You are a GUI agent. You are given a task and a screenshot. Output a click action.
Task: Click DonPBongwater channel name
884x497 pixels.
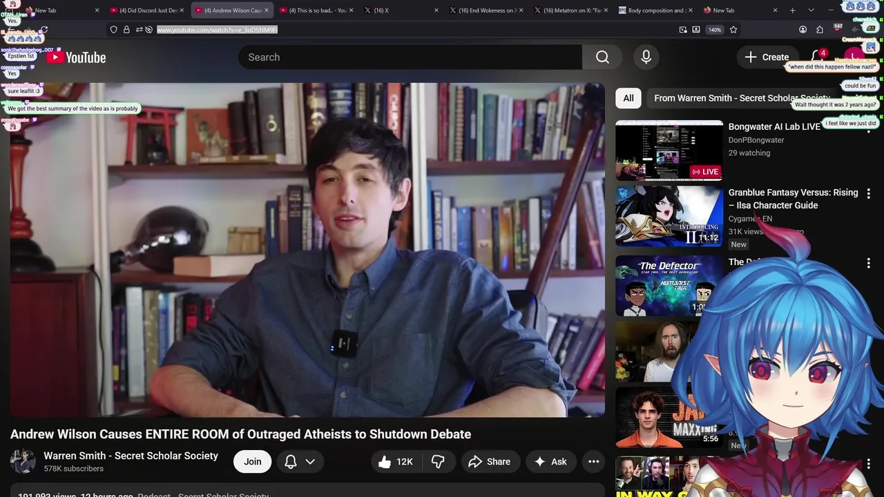coord(756,140)
